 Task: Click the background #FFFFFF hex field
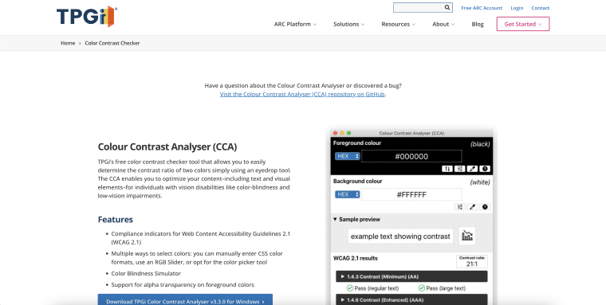411,194
